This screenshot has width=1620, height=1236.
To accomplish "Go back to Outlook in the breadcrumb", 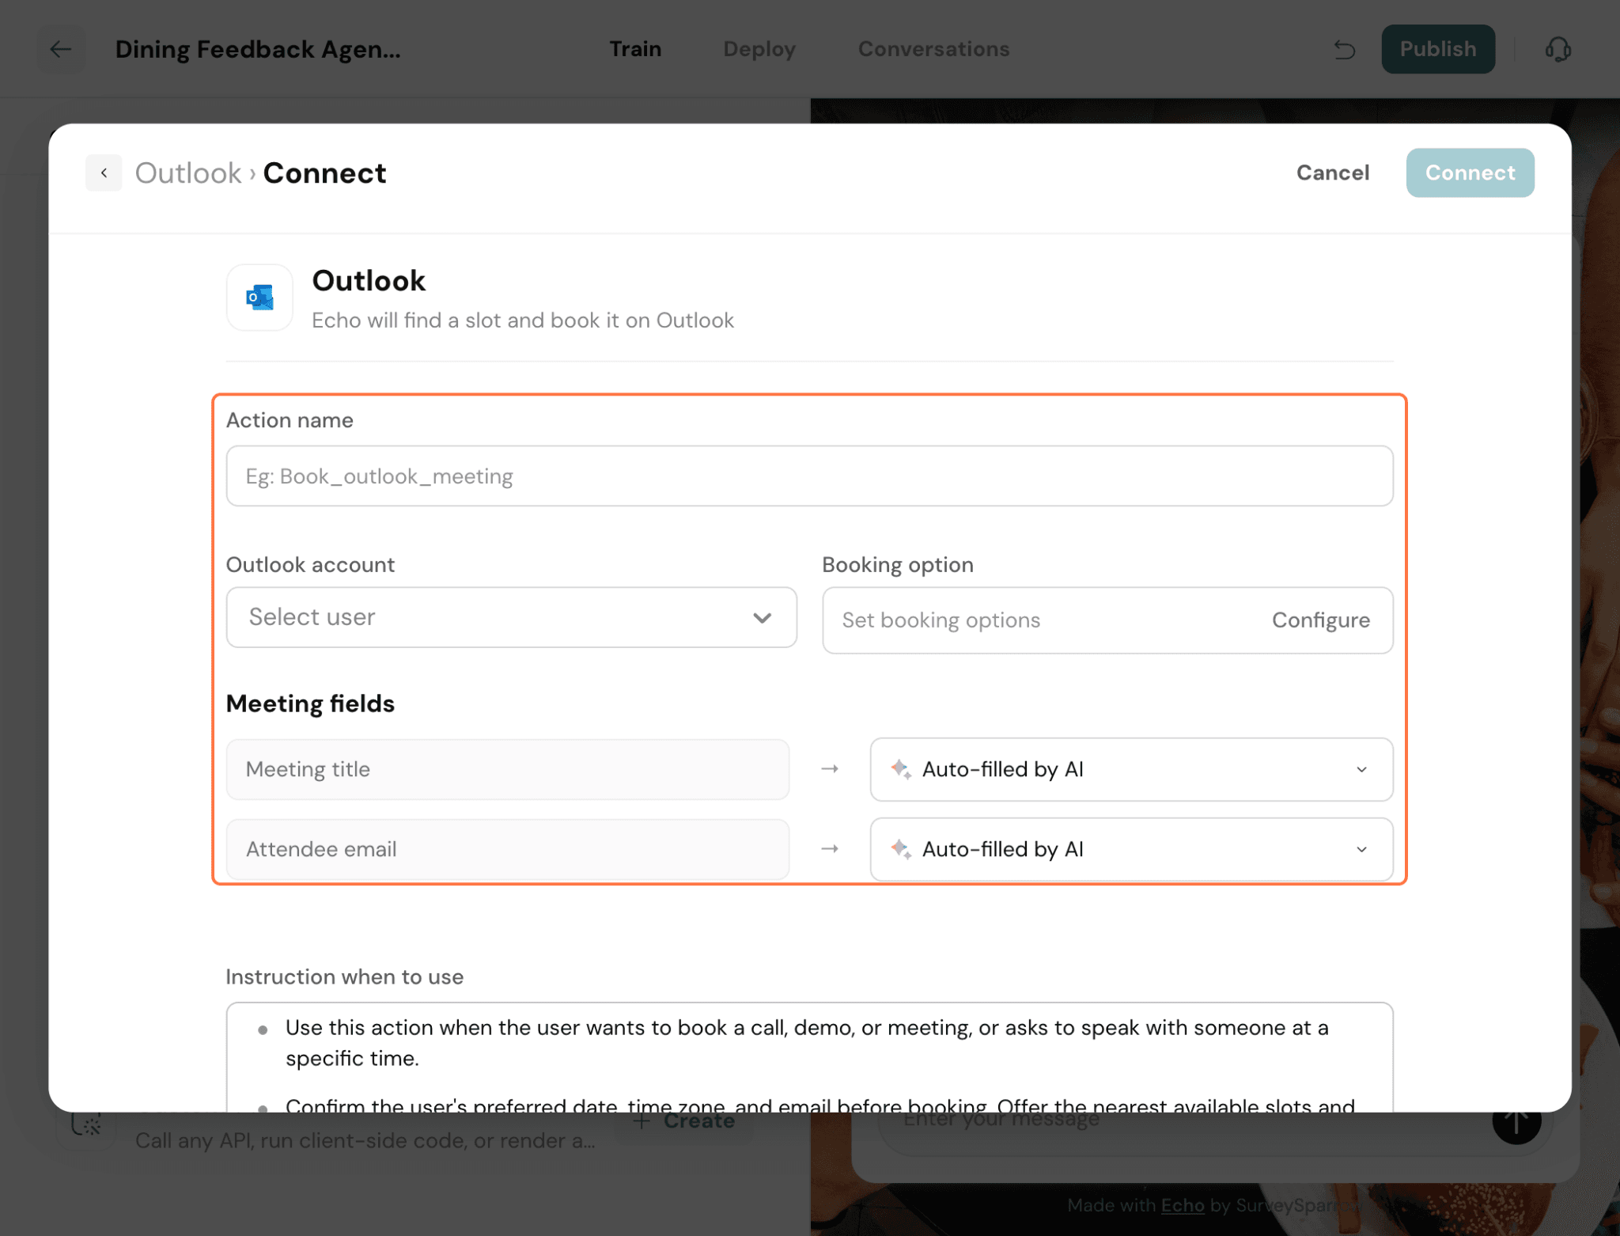I will tap(188, 173).
